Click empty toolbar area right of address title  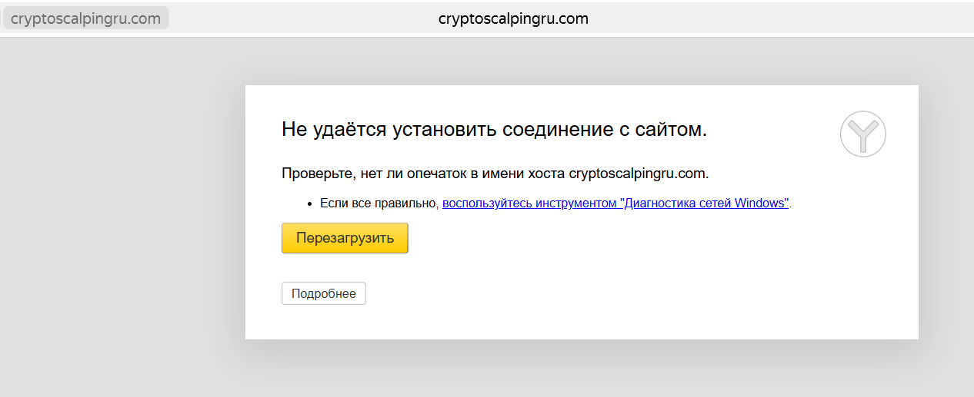(x=769, y=18)
